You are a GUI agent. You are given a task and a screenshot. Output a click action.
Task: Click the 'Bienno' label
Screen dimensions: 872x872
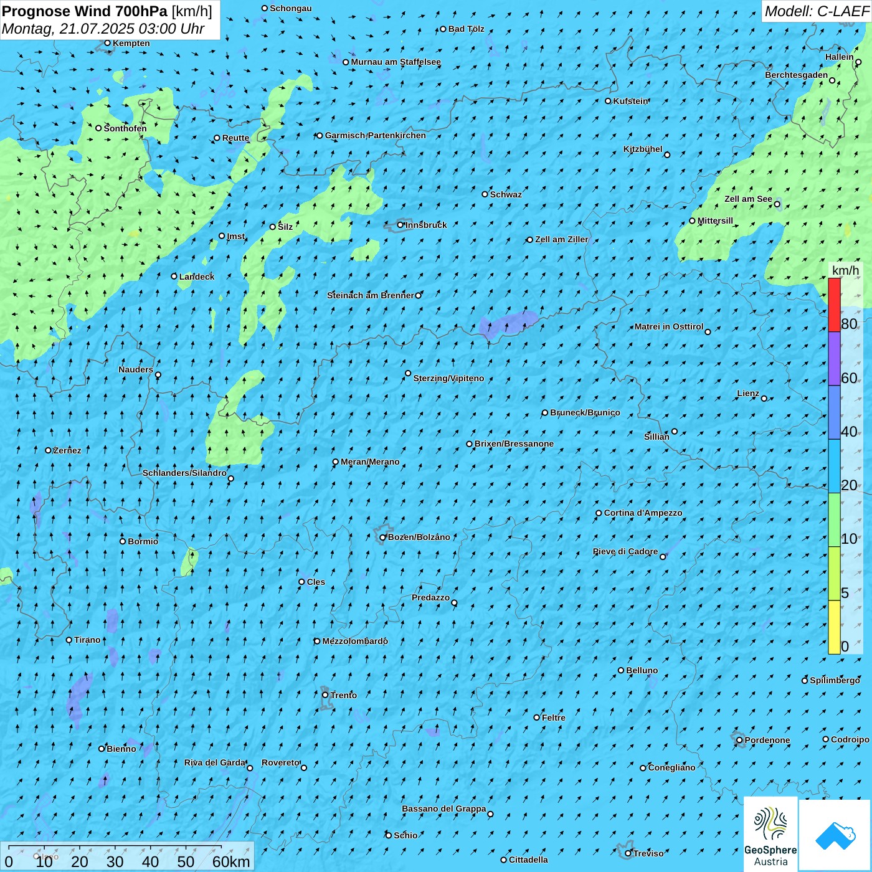coord(121,749)
